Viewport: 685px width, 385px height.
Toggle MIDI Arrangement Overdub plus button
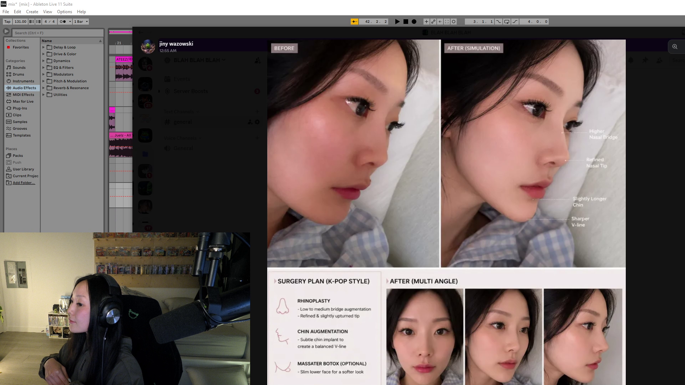click(x=426, y=22)
